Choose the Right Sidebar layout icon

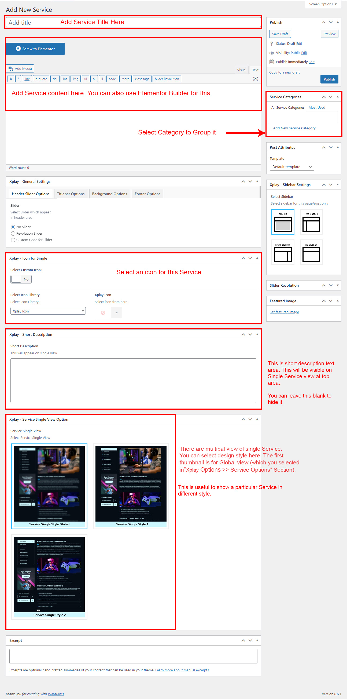(x=282, y=252)
